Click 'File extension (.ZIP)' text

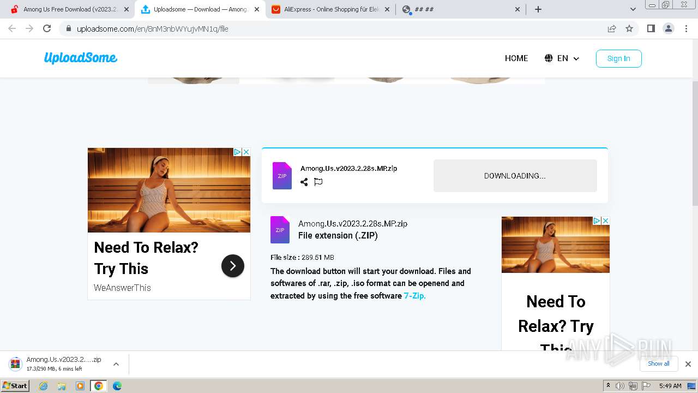pyautogui.click(x=338, y=236)
